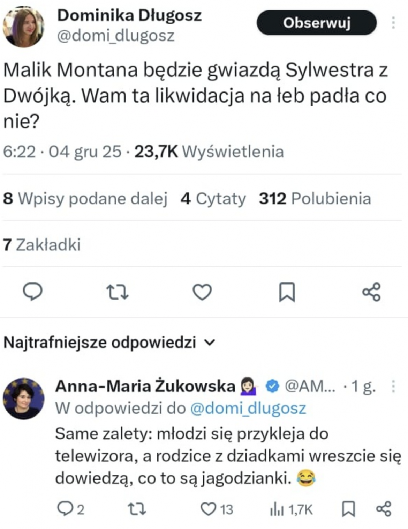The width and height of the screenshot is (408, 529).
Task: View analytics of reply with 1,7K views
Action: pos(276,510)
